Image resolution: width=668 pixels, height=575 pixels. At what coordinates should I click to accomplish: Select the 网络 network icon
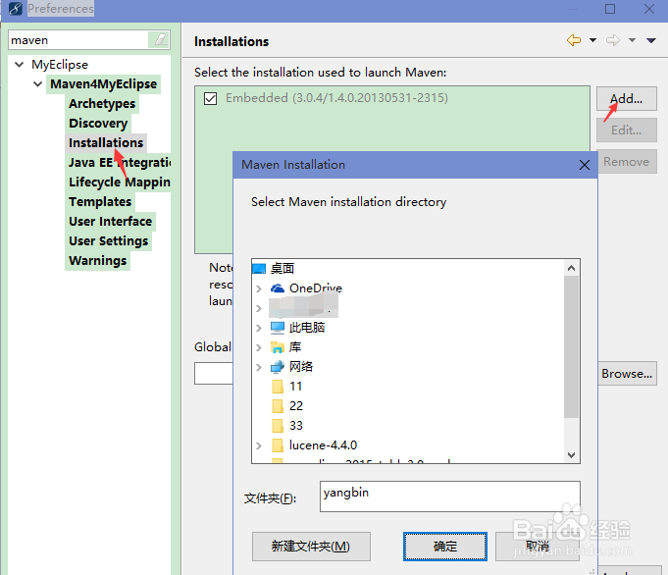point(278,367)
